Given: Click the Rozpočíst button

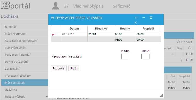Looking at the screenshot, I should (59, 68).
